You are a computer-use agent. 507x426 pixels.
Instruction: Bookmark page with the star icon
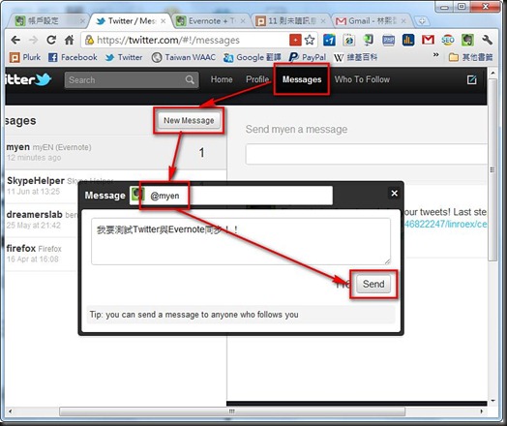coord(310,40)
